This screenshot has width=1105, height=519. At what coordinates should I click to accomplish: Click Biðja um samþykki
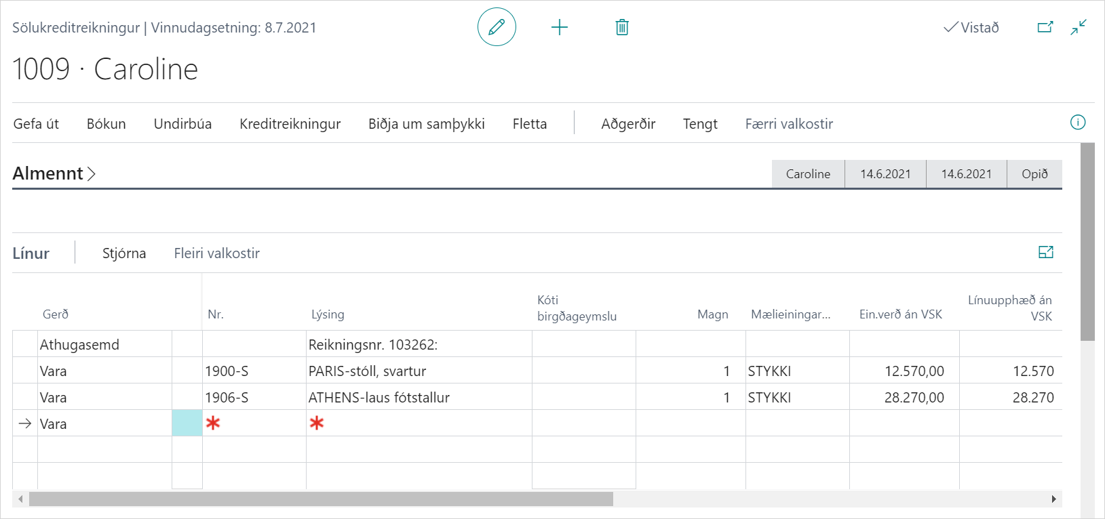coord(426,124)
